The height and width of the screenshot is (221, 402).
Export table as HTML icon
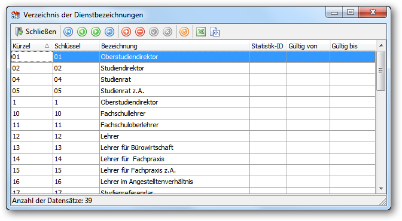click(x=215, y=32)
